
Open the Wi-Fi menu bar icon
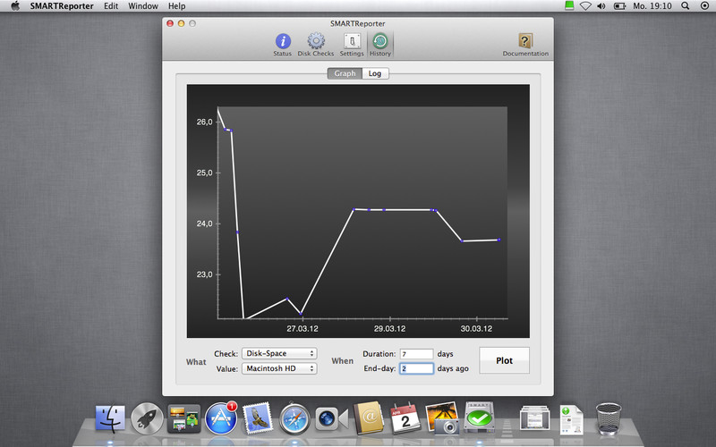pyautogui.click(x=585, y=6)
